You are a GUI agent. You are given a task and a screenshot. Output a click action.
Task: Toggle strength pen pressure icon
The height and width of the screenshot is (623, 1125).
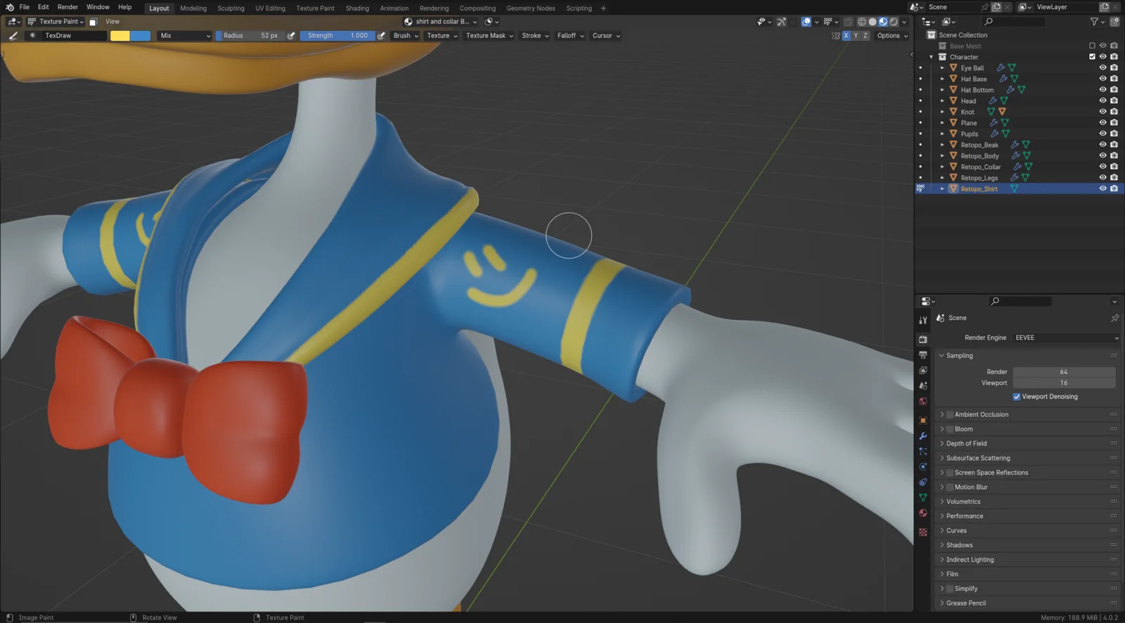coord(381,36)
